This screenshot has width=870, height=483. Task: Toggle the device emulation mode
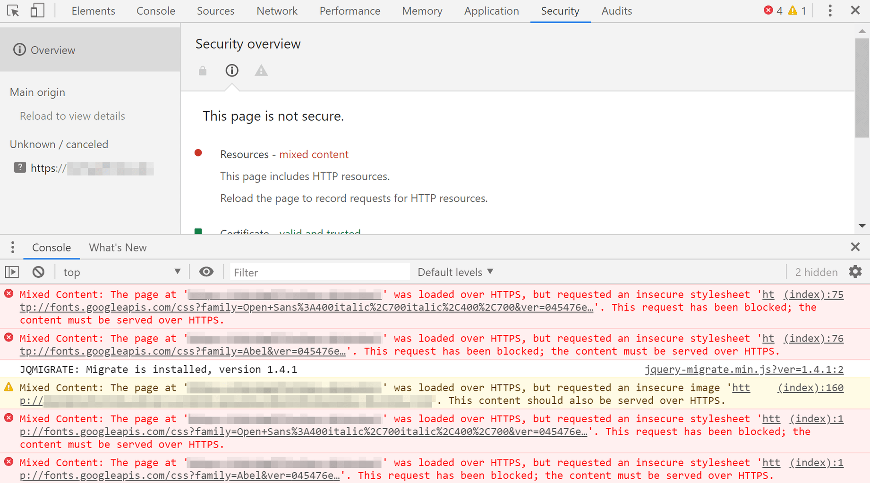pyautogui.click(x=37, y=10)
